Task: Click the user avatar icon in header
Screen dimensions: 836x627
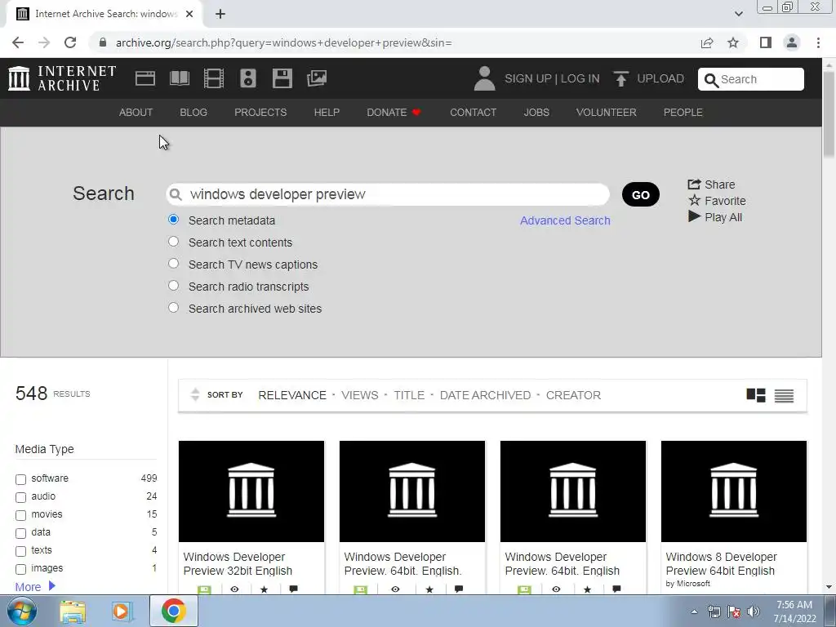Action: [484, 78]
